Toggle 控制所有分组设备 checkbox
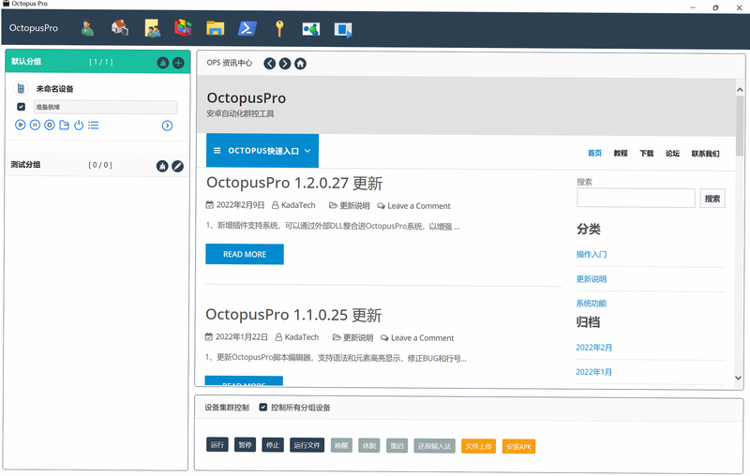The image size is (750, 476). point(263,408)
